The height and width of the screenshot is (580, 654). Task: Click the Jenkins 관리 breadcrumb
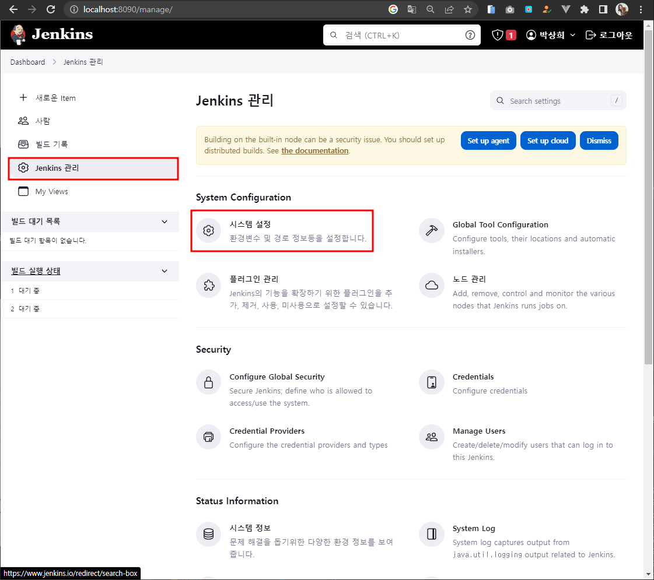pos(83,62)
